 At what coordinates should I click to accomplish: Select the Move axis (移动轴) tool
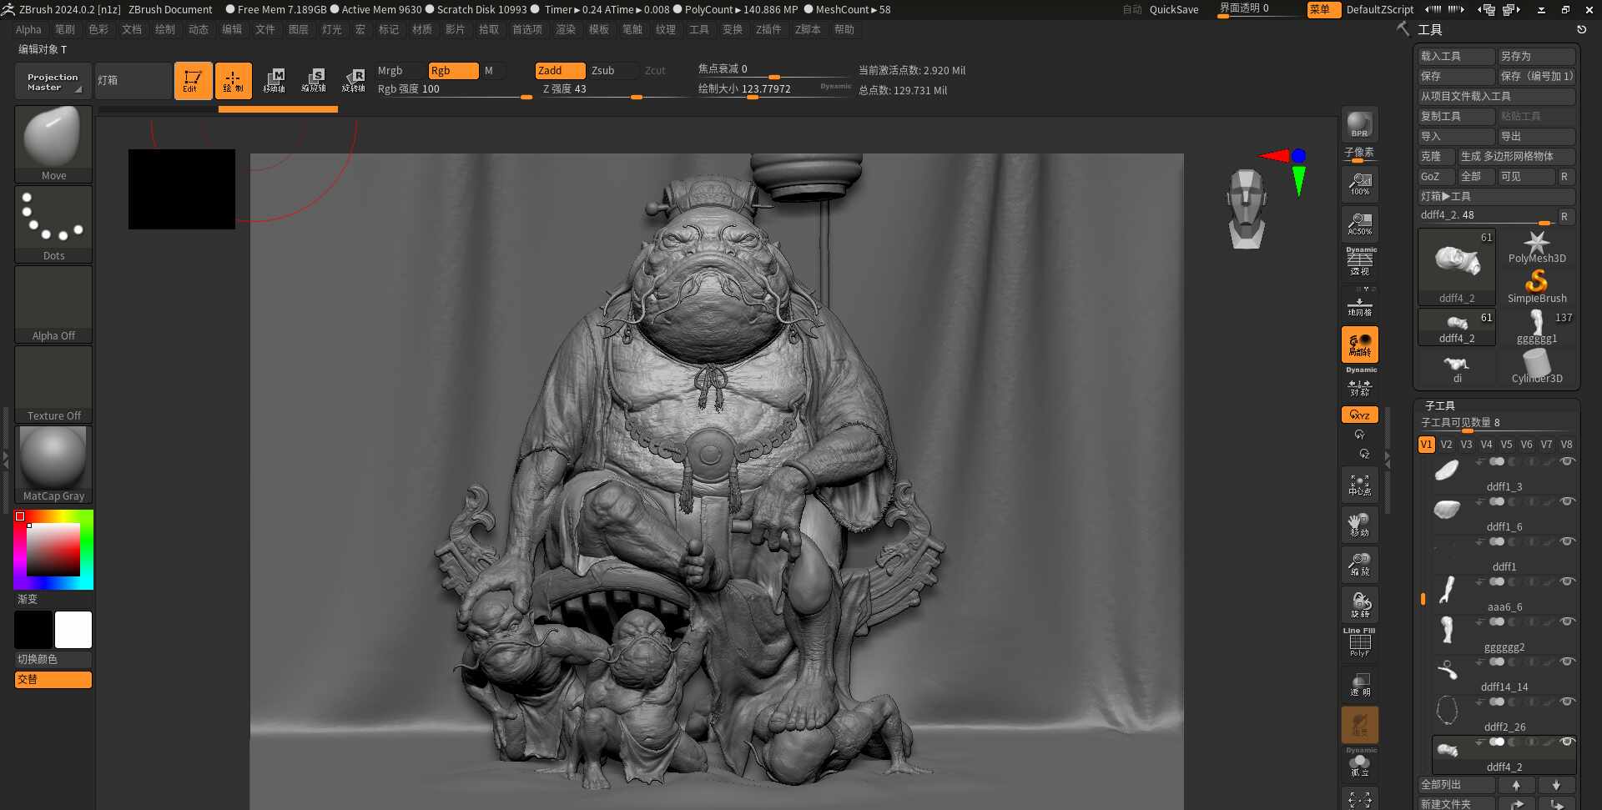point(275,81)
